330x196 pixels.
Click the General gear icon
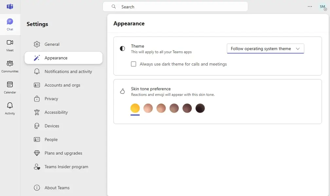pyautogui.click(x=37, y=44)
